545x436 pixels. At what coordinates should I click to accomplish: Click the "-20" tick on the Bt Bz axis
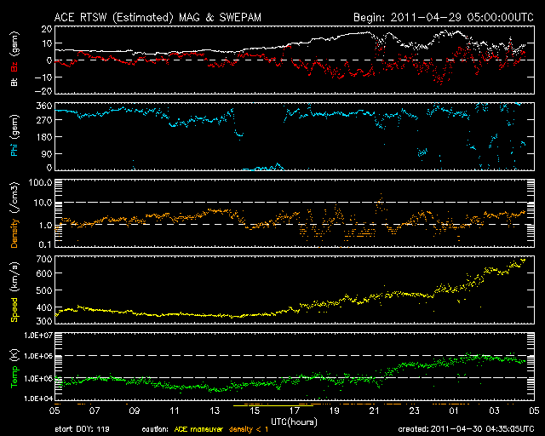pyautogui.click(x=43, y=91)
